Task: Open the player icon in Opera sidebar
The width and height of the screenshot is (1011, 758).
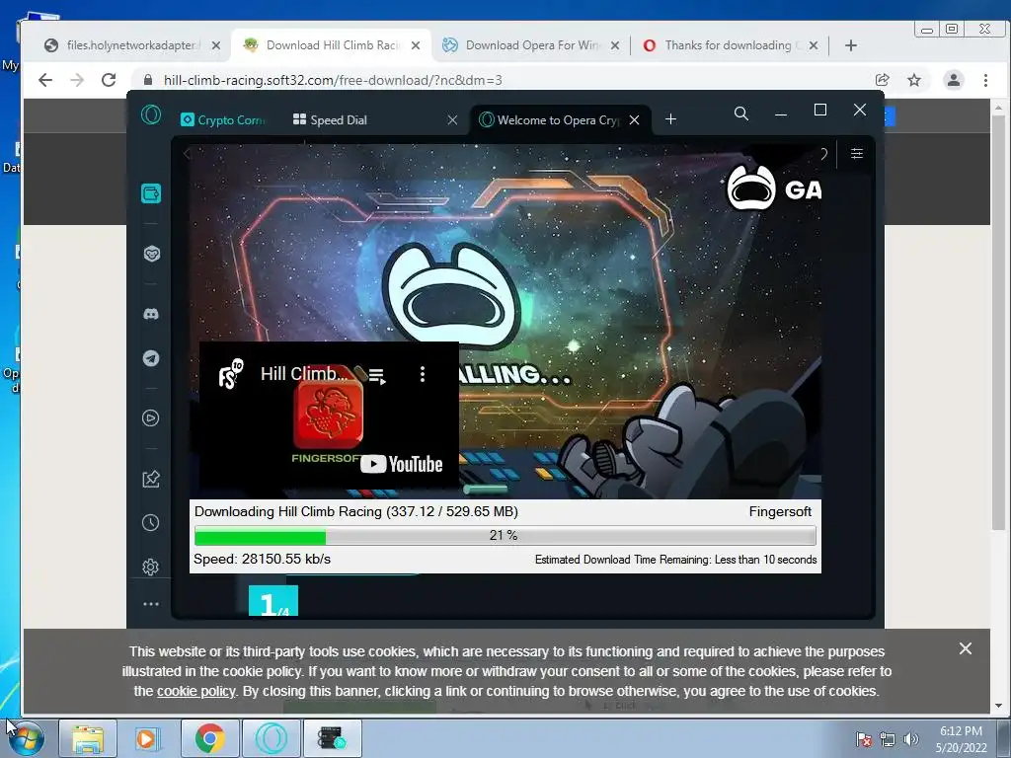Action: point(151,418)
